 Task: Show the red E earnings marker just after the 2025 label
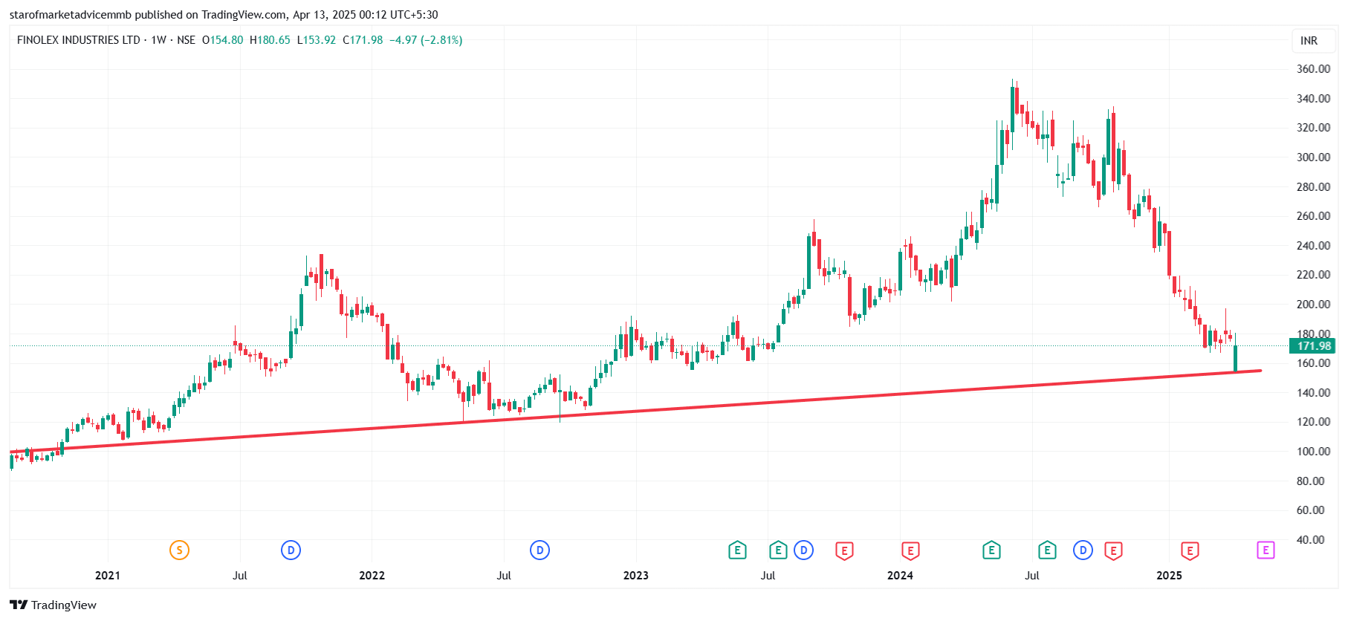tap(1190, 550)
